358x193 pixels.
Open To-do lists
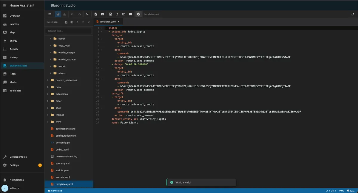tap(22, 91)
